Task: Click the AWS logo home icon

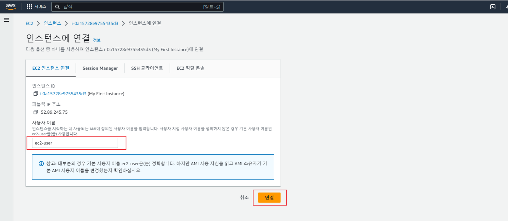Action: (11, 7)
